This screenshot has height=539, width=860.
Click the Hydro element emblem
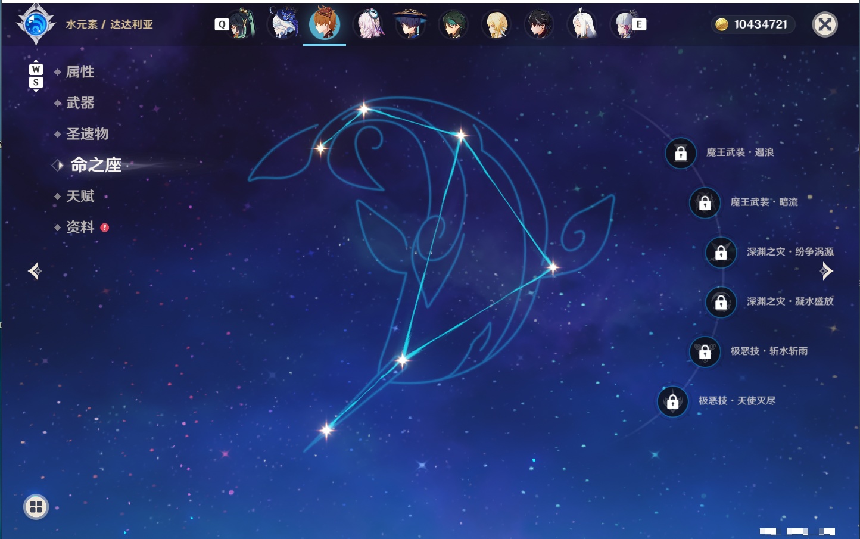click(36, 24)
